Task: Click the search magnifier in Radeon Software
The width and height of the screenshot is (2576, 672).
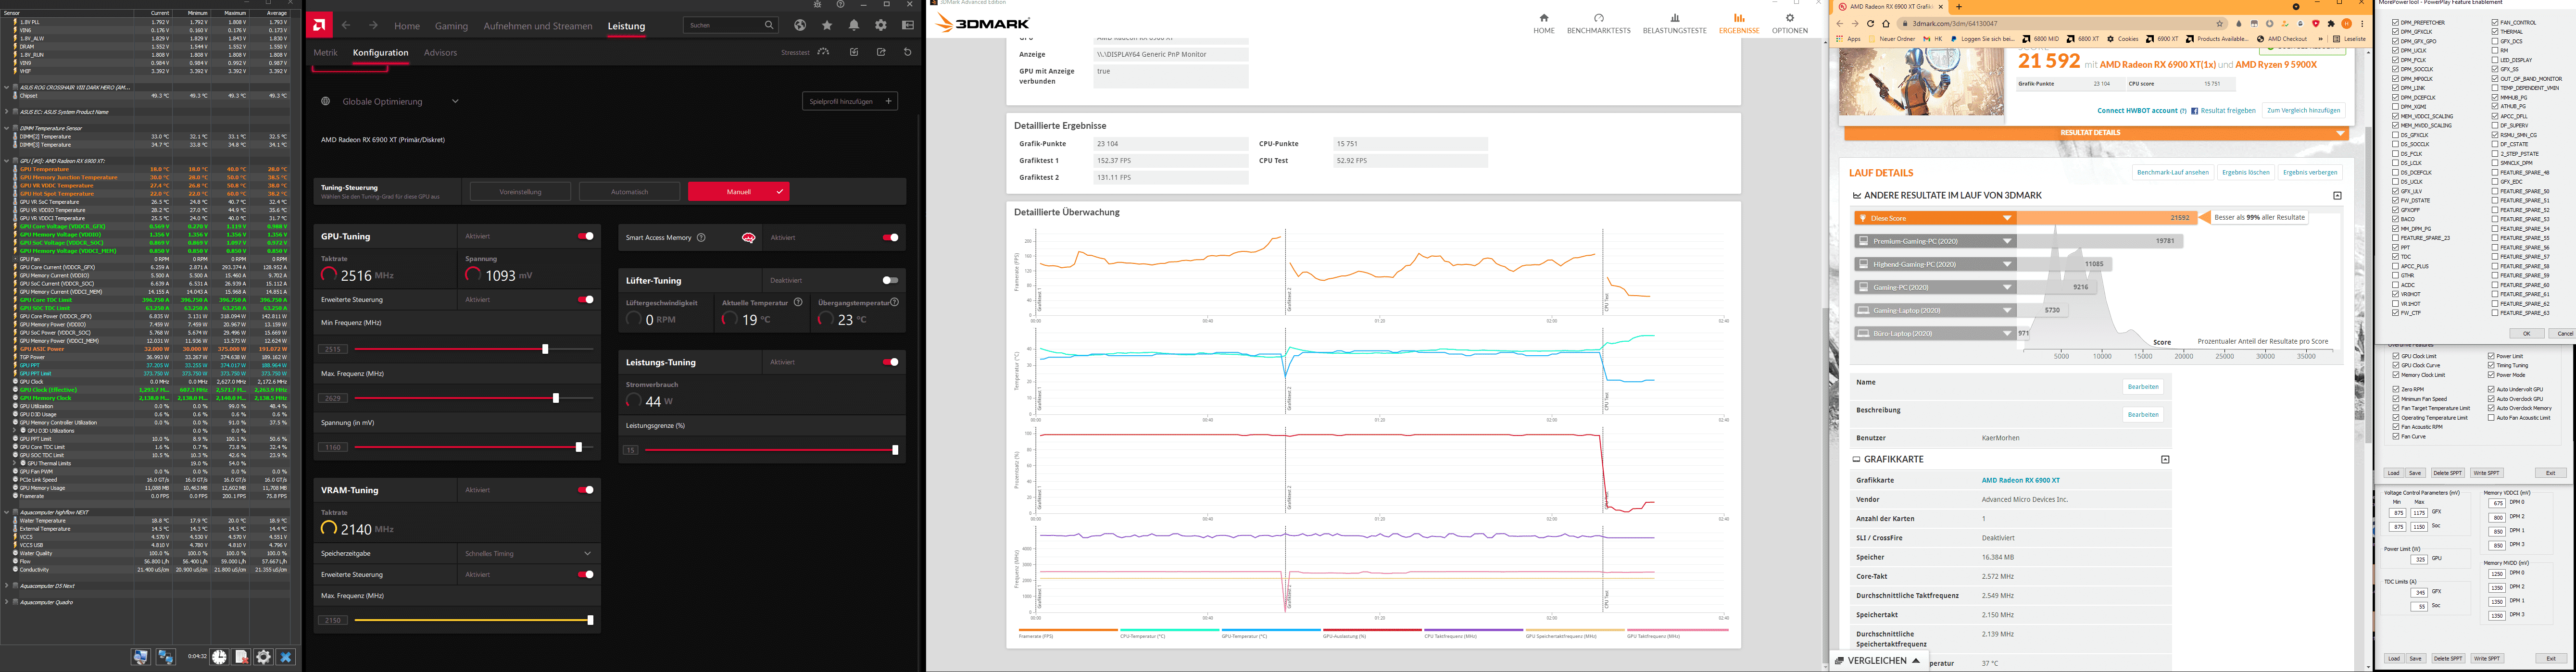Action: pos(768,25)
